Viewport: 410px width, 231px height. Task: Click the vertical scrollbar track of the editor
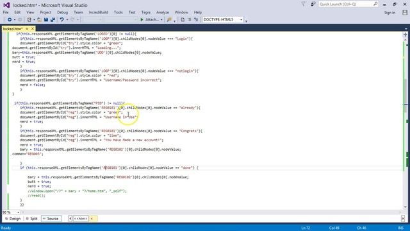[x=406, y=123]
